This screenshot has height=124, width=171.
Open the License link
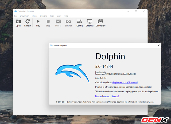99,96
